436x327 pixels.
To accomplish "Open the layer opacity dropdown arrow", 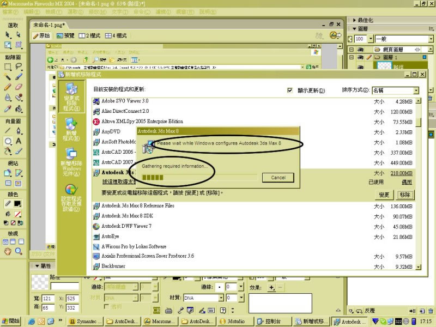I will click(371, 39).
